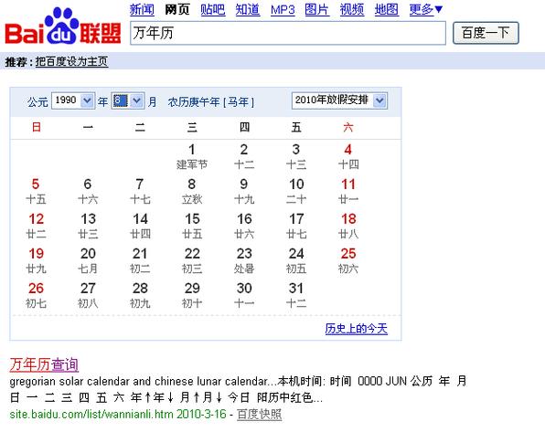Image resolution: width=545 pixels, height=432 pixels.
Task: Open the 历史上的今天 link
Action: pos(357,328)
